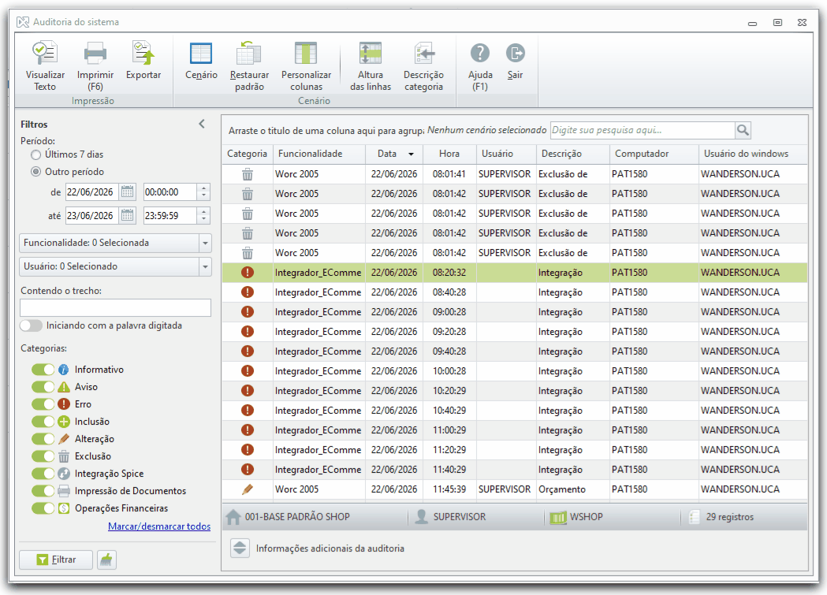Toggle the Informativo category switch
Image resolution: width=827 pixels, height=595 pixels.
pyautogui.click(x=43, y=370)
